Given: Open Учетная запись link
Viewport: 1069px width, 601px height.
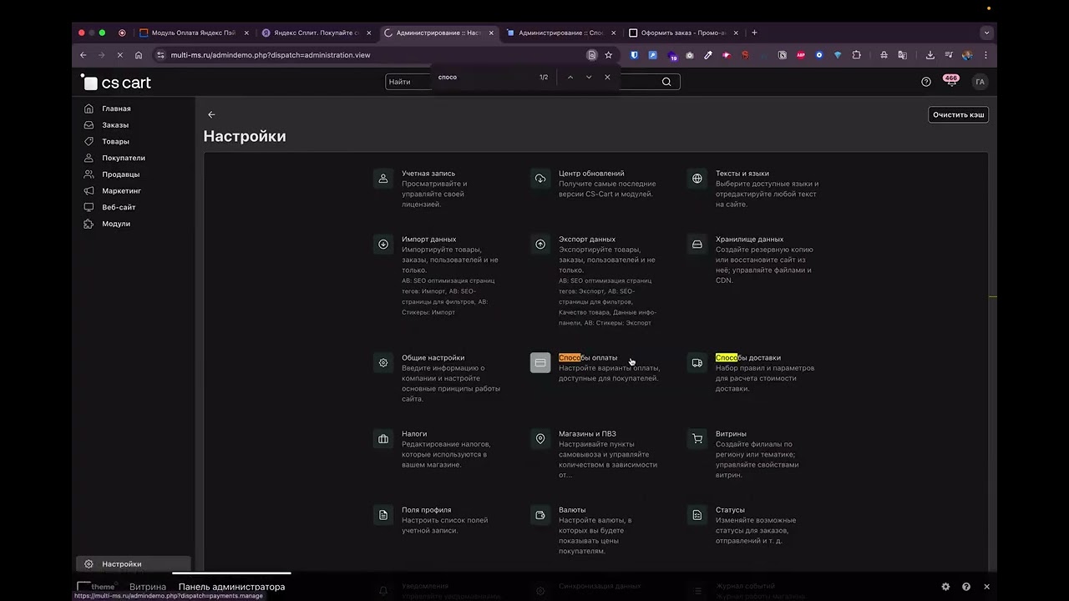Looking at the screenshot, I should pyautogui.click(x=428, y=174).
